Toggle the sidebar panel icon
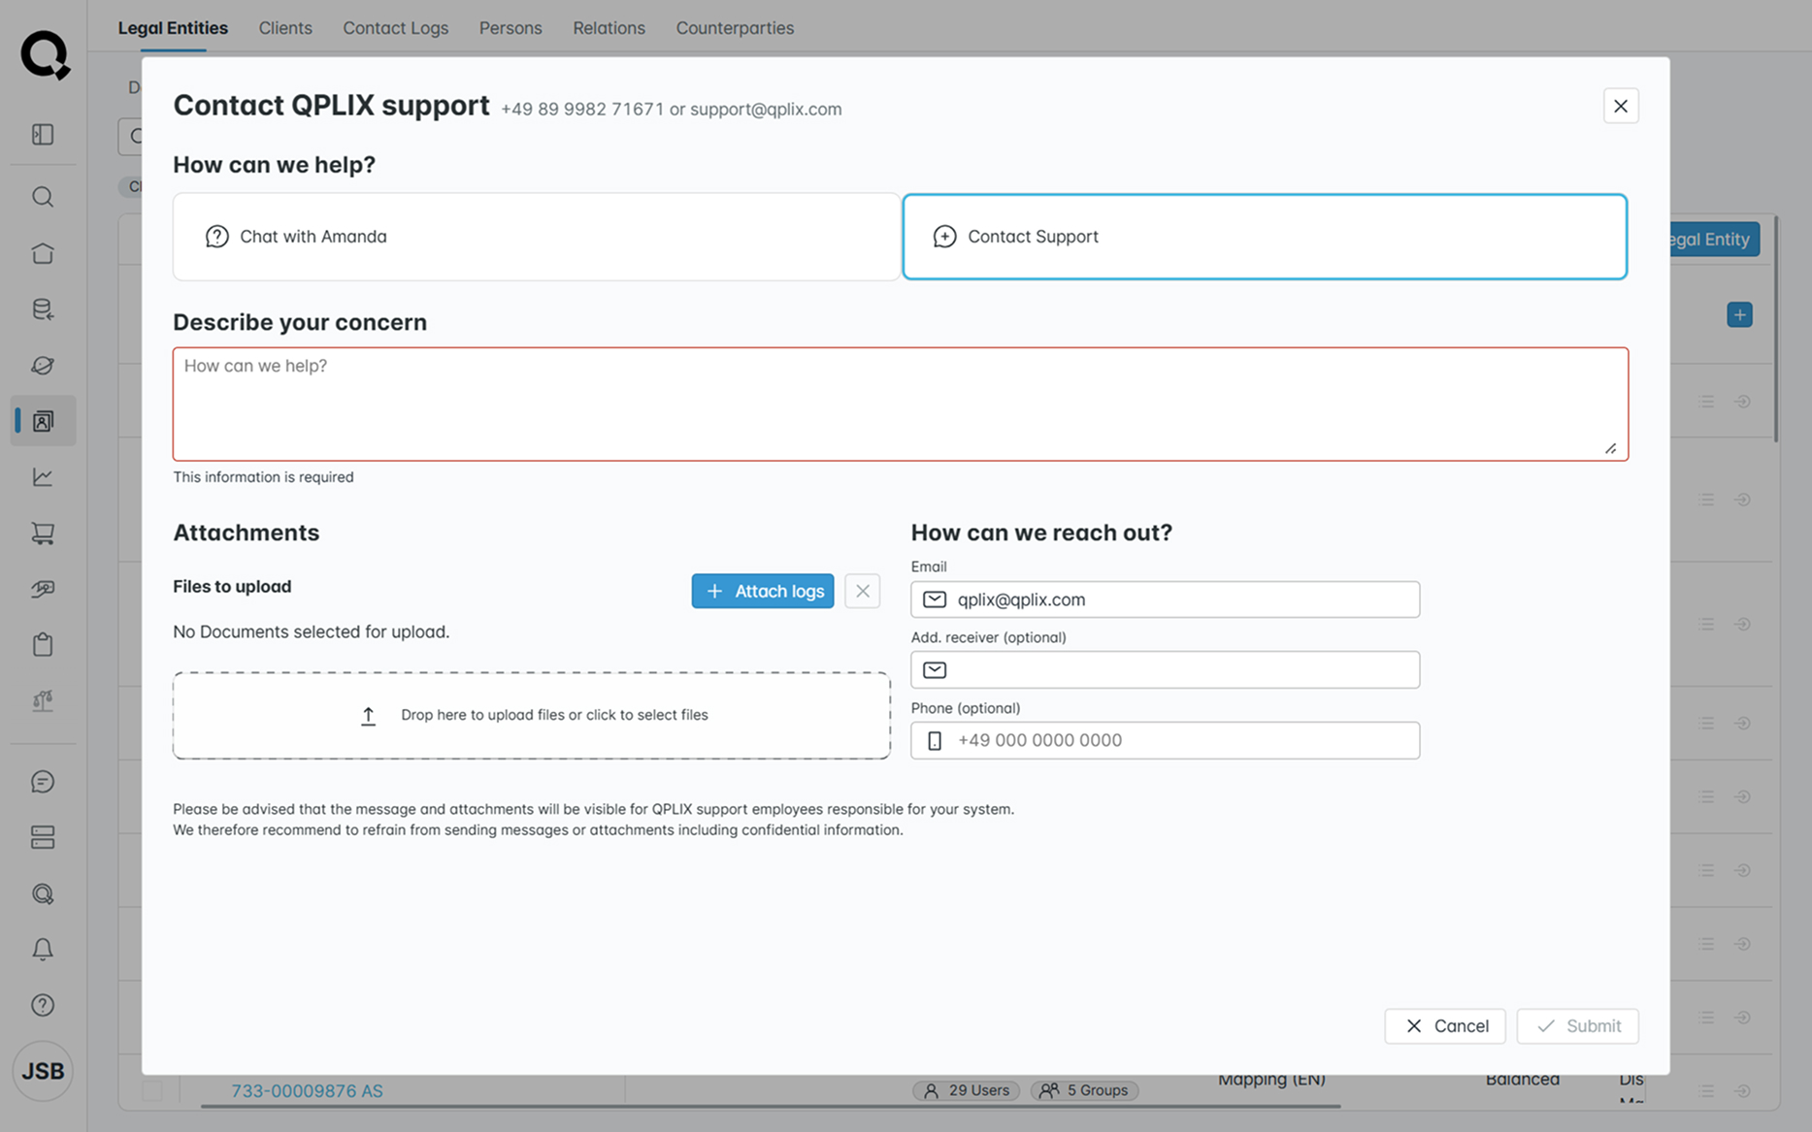 click(43, 134)
